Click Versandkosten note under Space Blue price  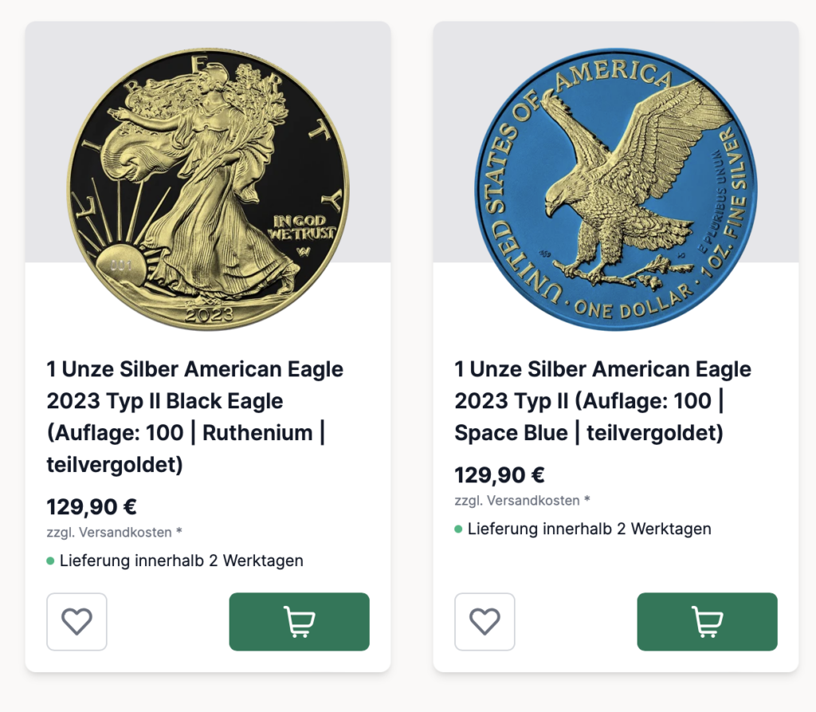pyautogui.click(x=523, y=501)
